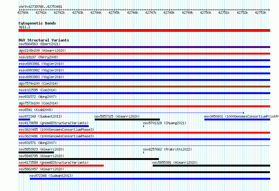This screenshot has width=279, height=191.
Task: Click the dgv7574n100 (Coe2014) label
Action: [39, 83]
